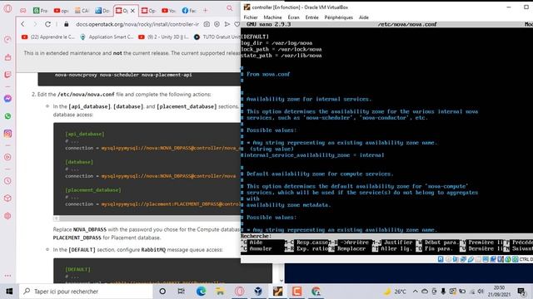Open '(9) 2 - Unity 3D' bookmark
The height and width of the screenshot is (299, 533).
[x=163, y=37]
